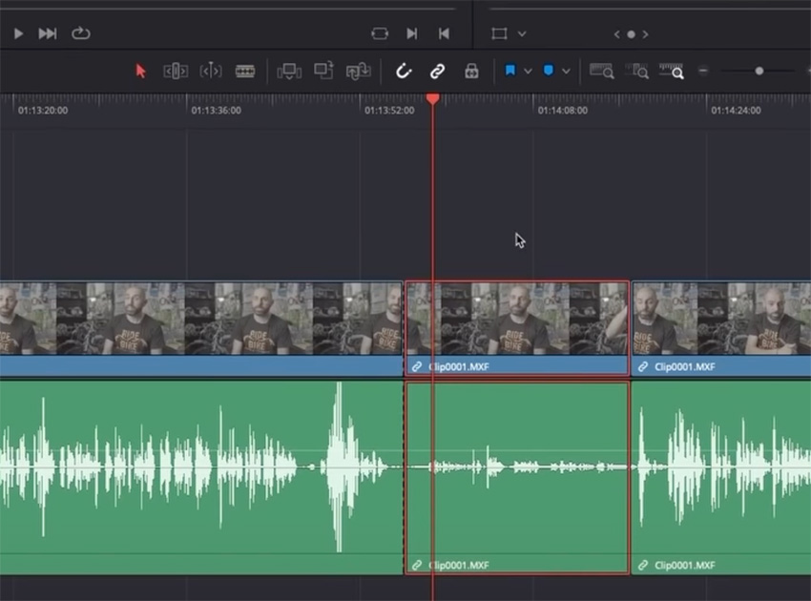This screenshot has width=811, height=601.
Task: Open the Marker color dropdown arrow
Action: pyautogui.click(x=567, y=72)
